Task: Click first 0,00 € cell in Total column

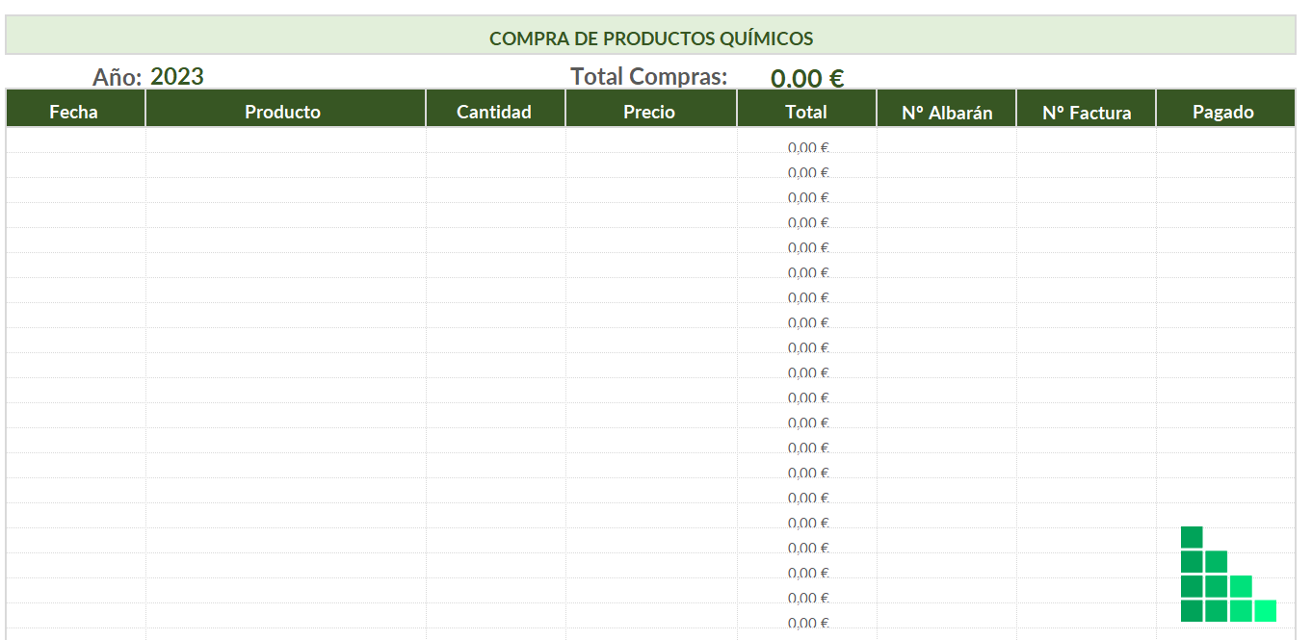Action: [806, 147]
